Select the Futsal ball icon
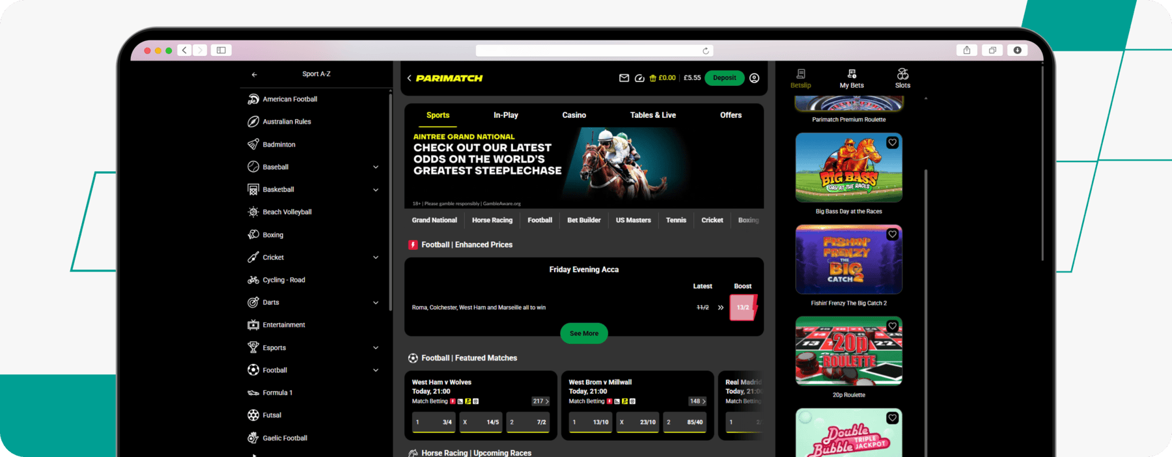1172x457 pixels. [x=253, y=415]
